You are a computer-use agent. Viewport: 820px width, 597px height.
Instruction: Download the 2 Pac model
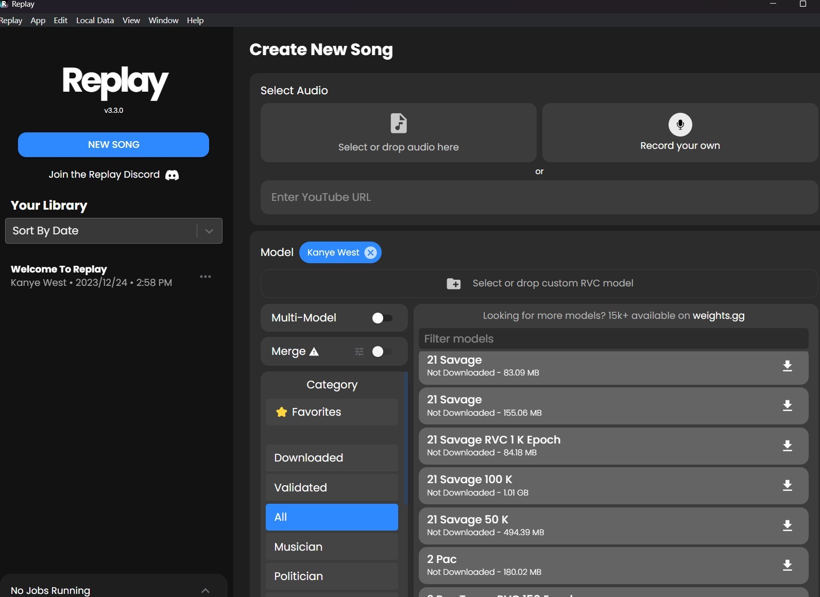pos(787,565)
